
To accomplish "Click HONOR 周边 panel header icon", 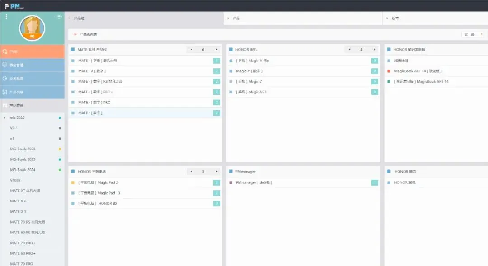I will (x=389, y=172).
